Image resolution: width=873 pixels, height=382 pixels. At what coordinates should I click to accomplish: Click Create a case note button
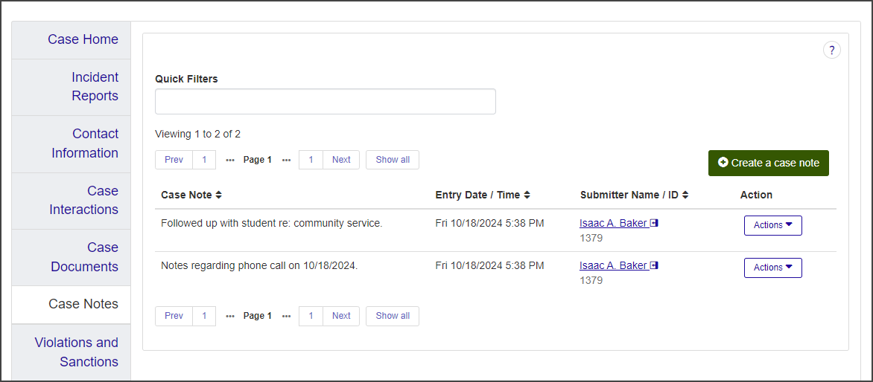[x=768, y=163]
